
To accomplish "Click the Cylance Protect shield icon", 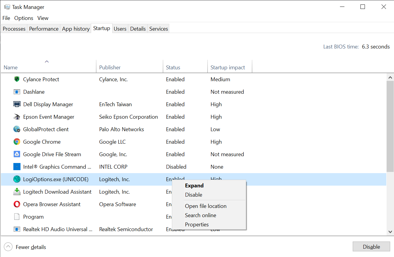I will (17, 79).
